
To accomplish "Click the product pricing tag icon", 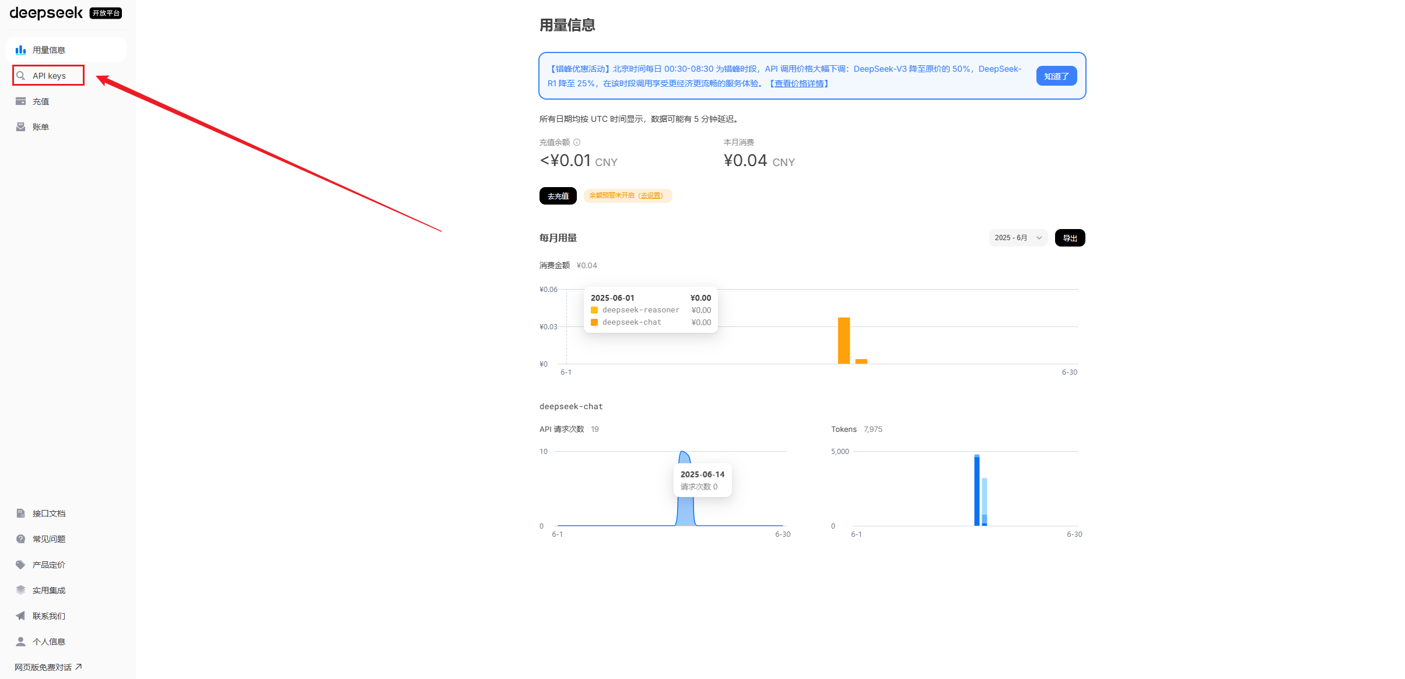I will [20, 565].
